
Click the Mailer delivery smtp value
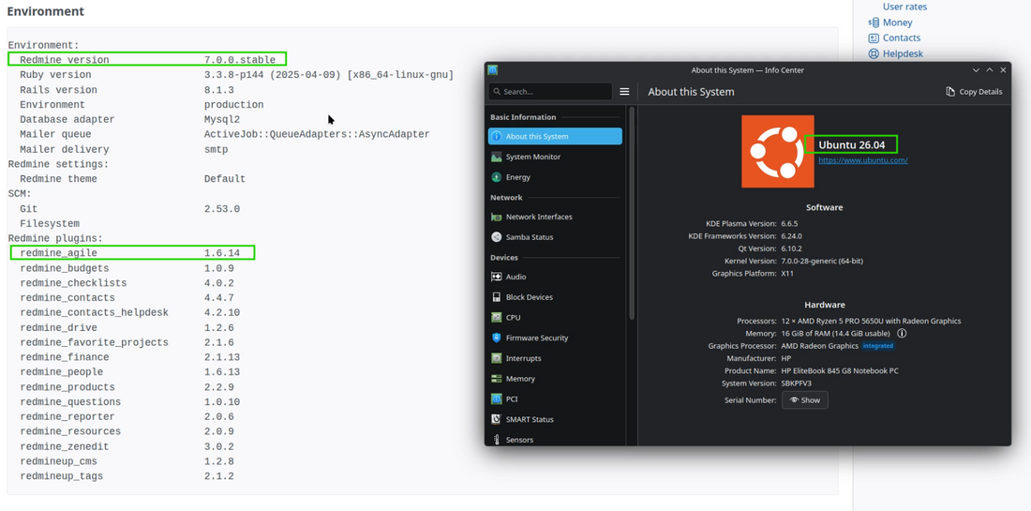tap(217, 149)
